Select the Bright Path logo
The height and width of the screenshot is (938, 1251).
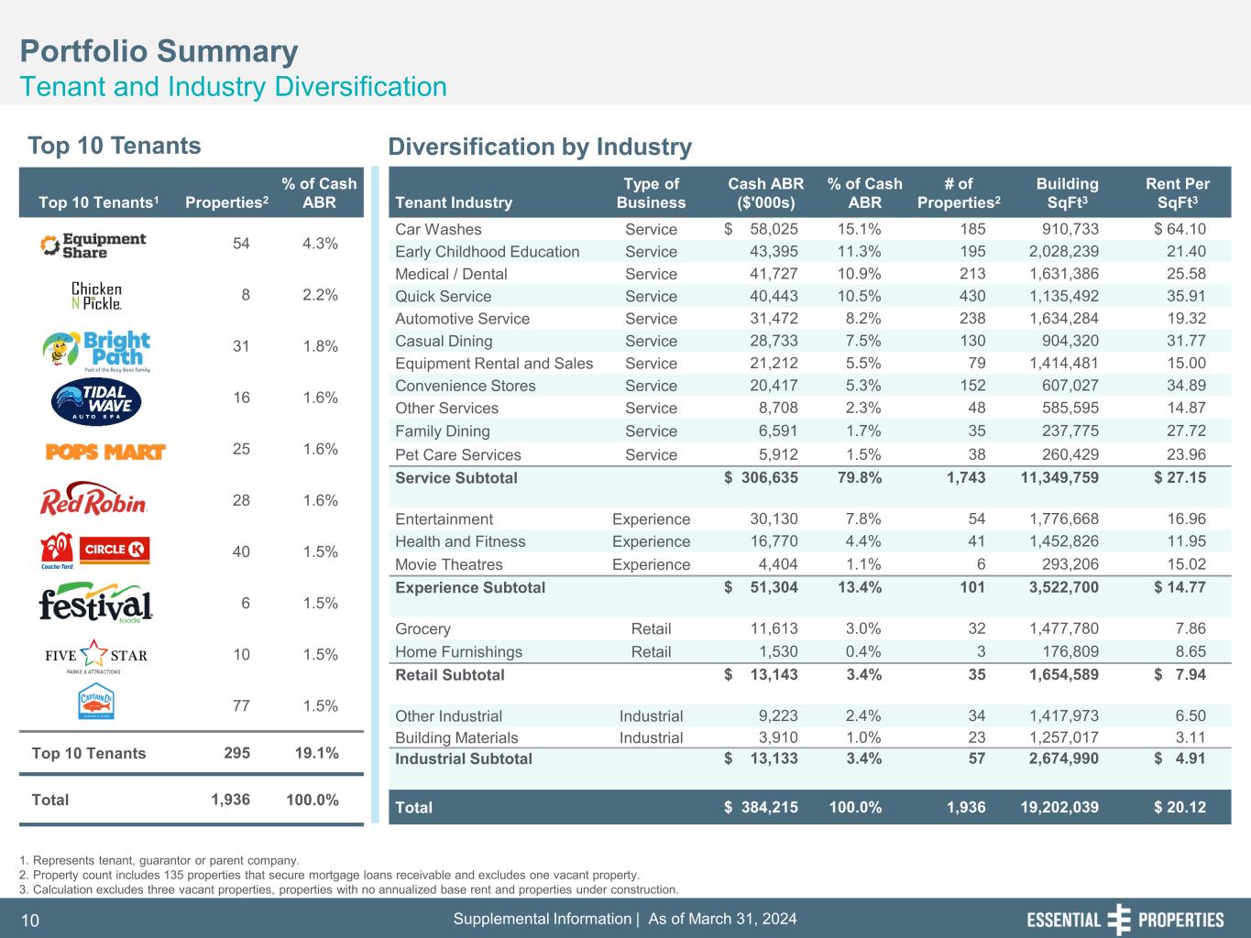point(96,350)
